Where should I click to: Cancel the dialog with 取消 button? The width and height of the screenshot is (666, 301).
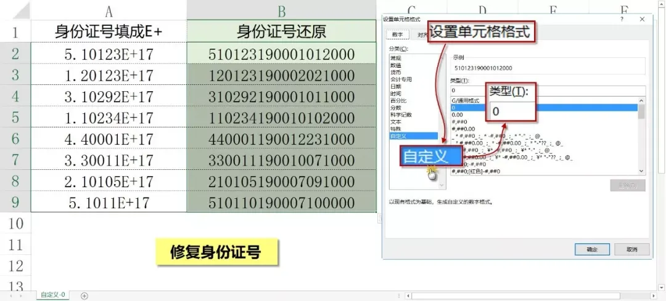pos(632,249)
